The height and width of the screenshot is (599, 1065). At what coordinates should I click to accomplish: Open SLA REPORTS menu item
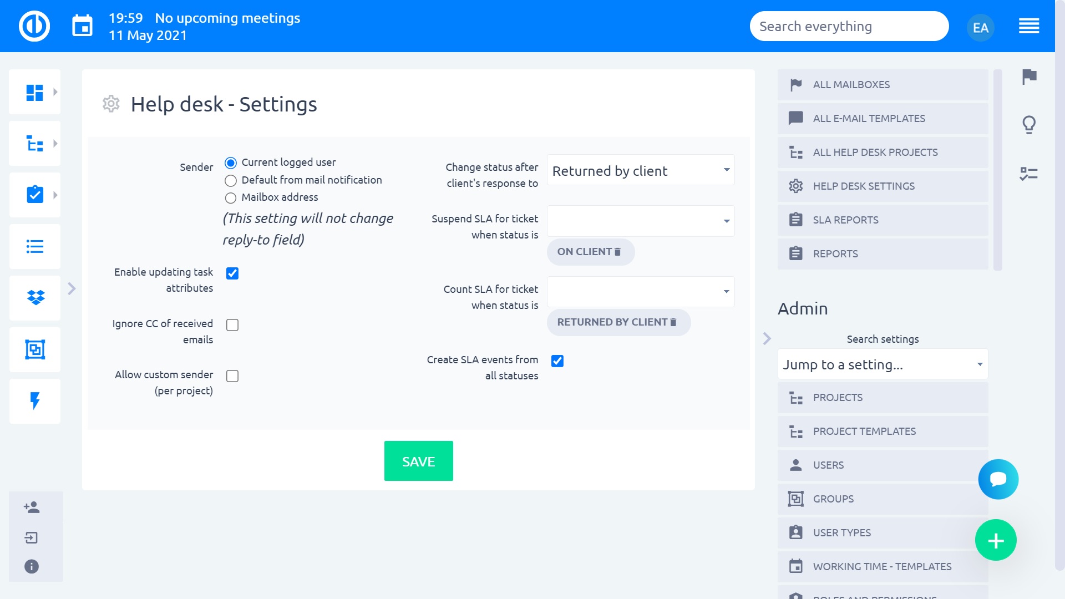pyautogui.click(x=883, y=220)
